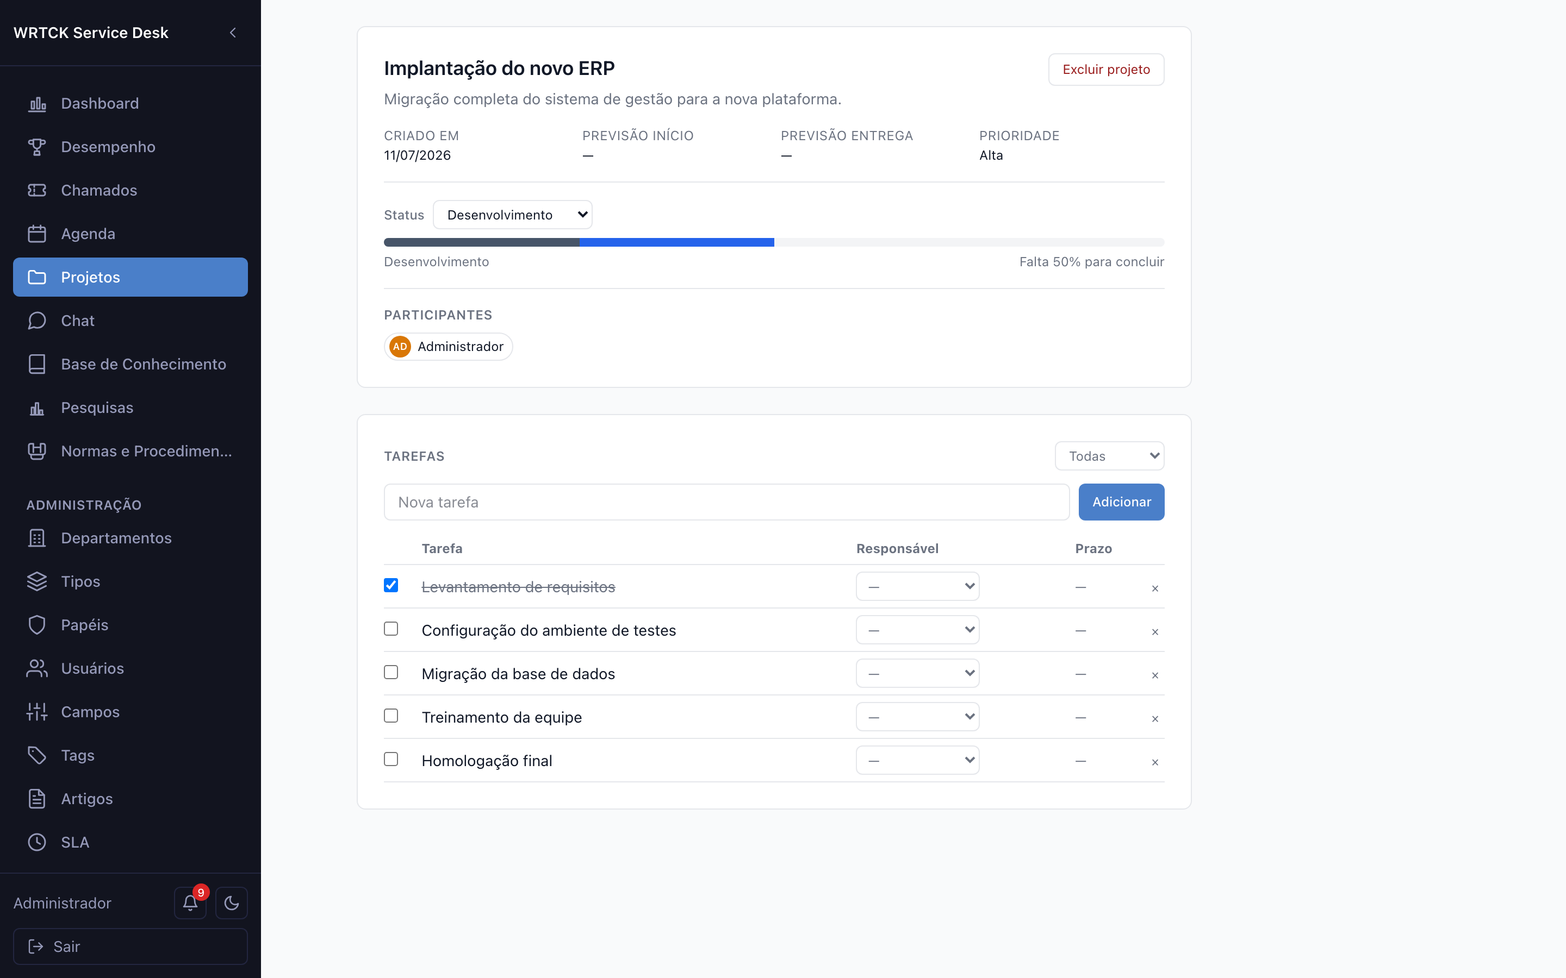
Task: Click the Chat bubble icon
Action: pos(37,321)
